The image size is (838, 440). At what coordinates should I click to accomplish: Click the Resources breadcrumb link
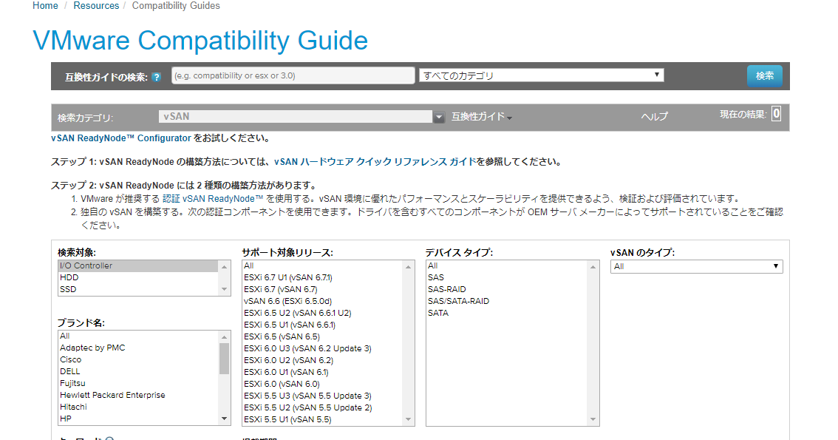pyautogui.click(x=96, y=5)
